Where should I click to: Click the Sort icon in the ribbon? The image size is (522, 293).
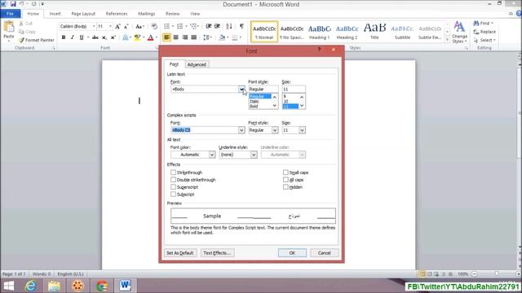click(x=229, y=26)
